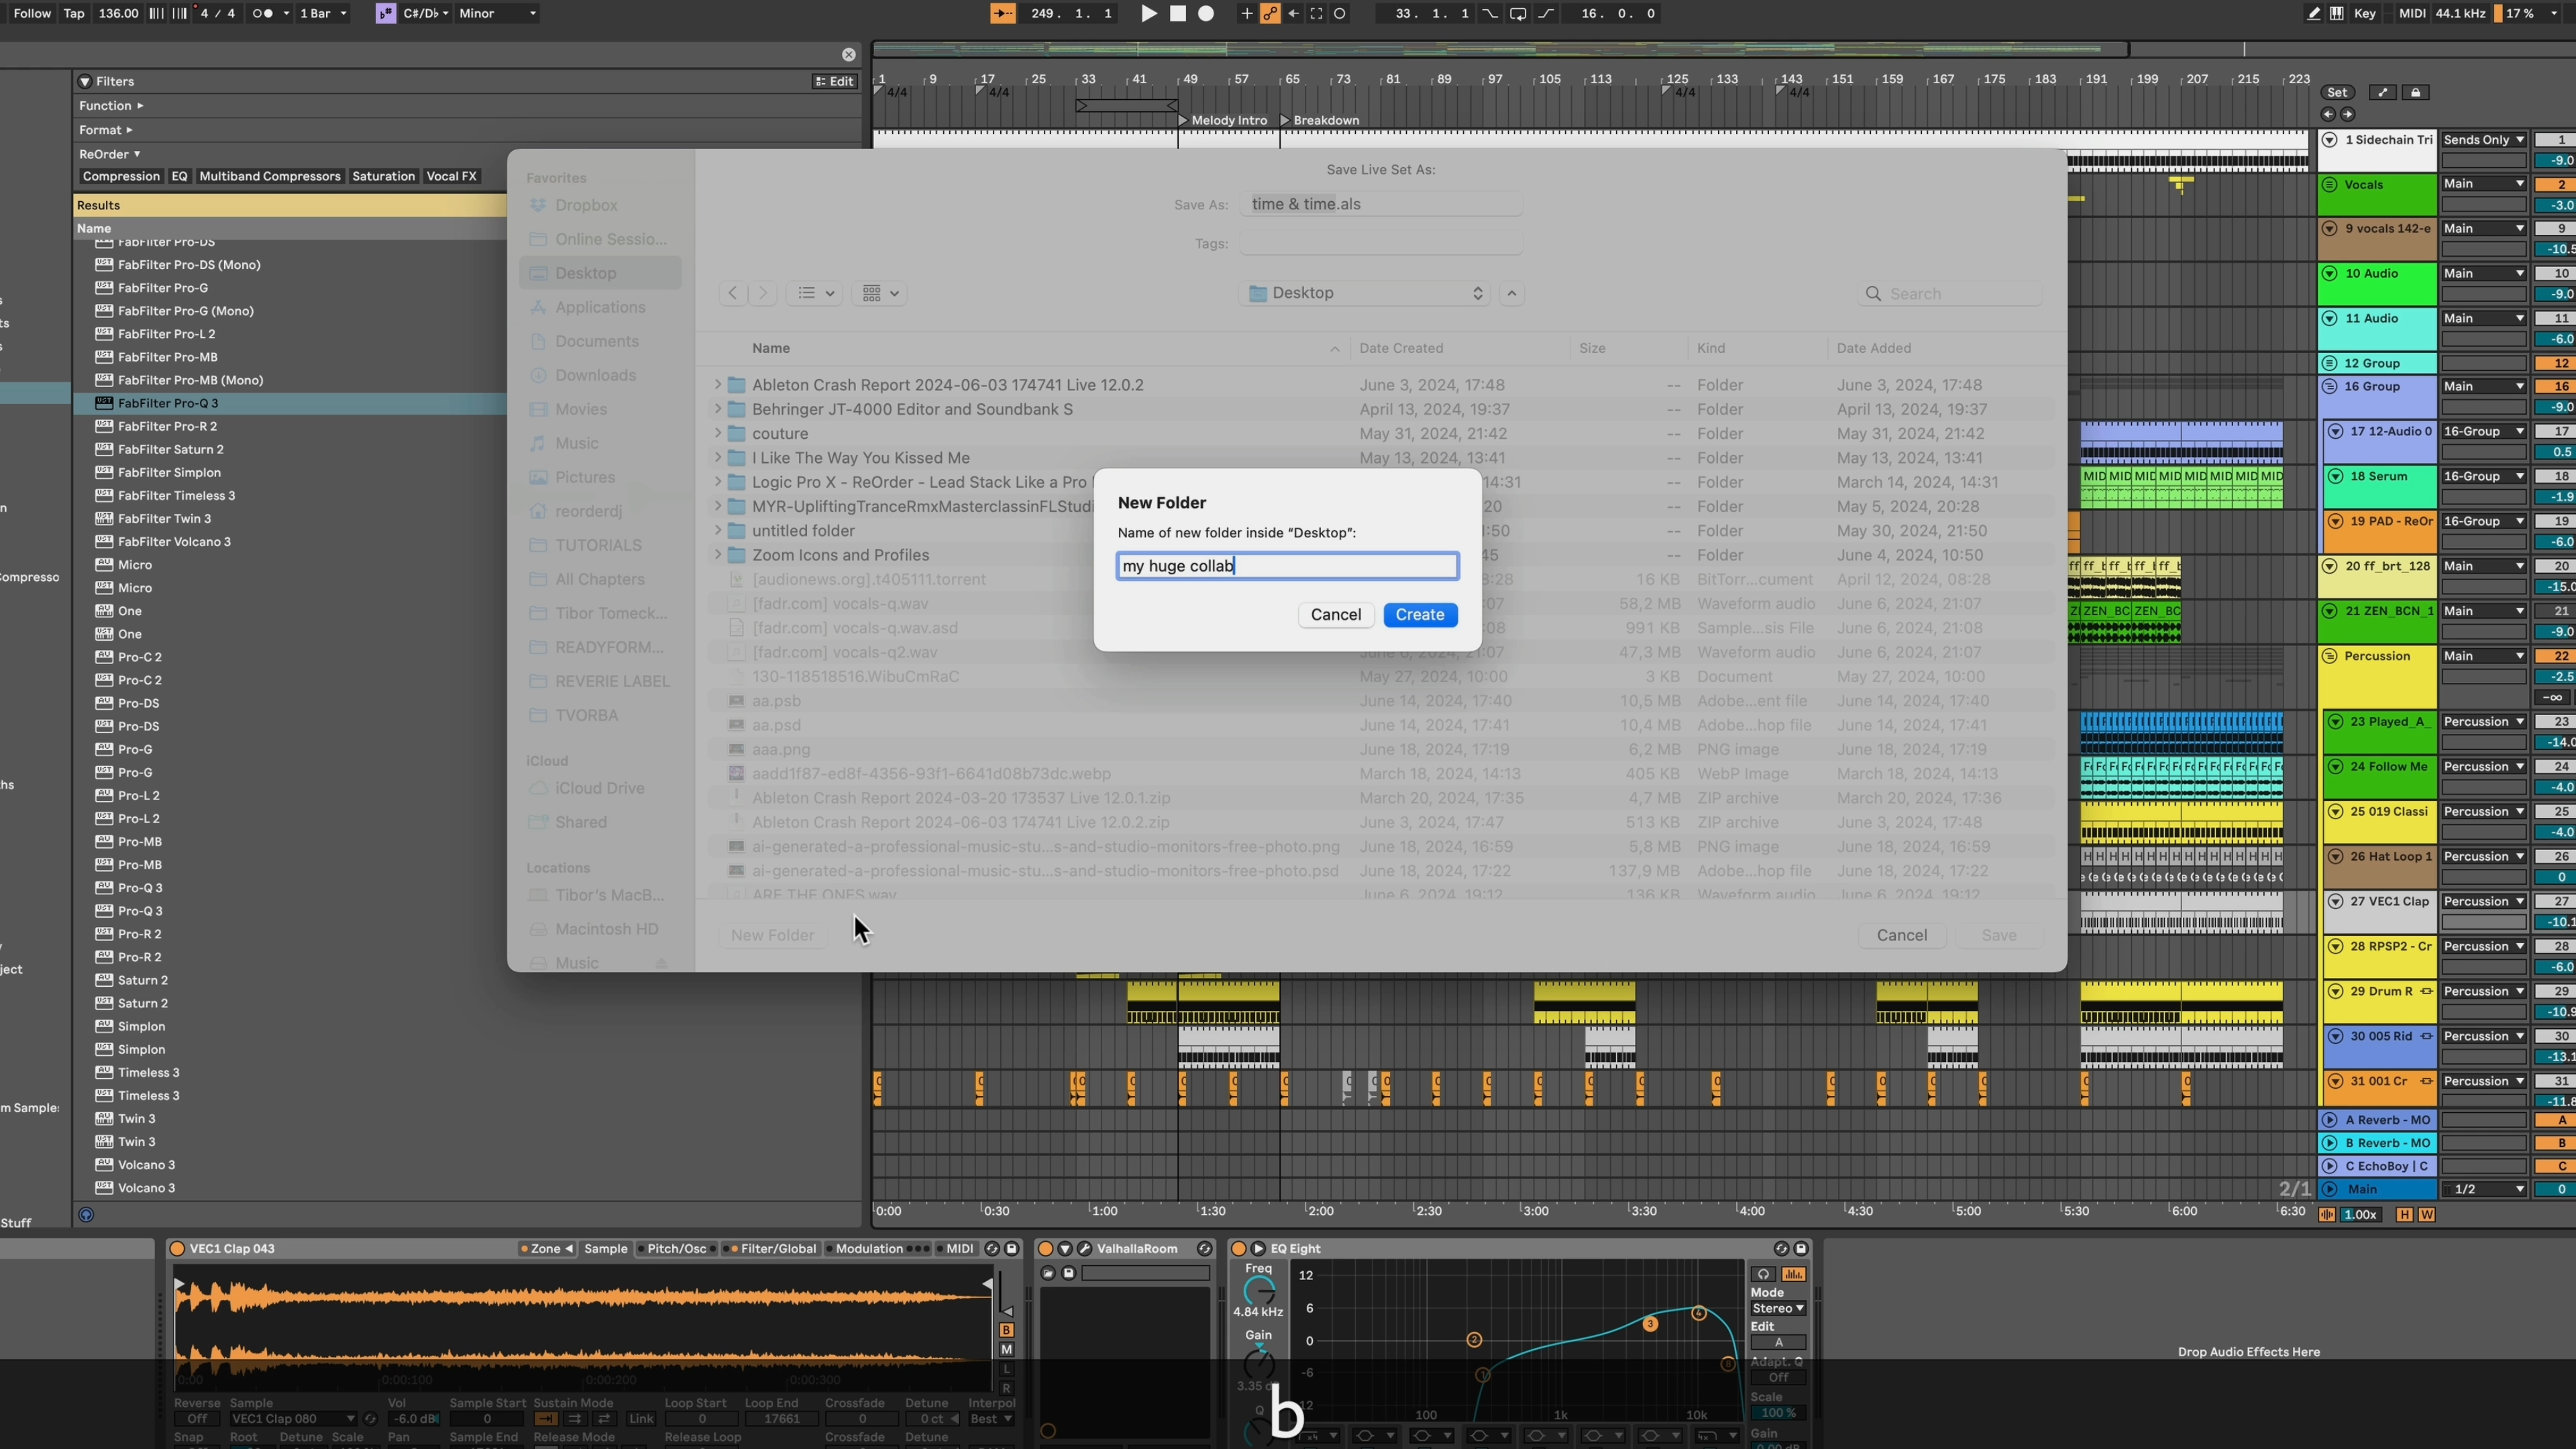Click VEC1 Clap 043 save preset icon
The height and width of the screenshot is (1449, 2576).
pos(1011,1248)
